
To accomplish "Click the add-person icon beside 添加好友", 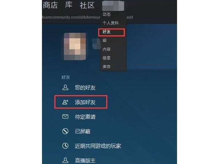I will 65,102.
